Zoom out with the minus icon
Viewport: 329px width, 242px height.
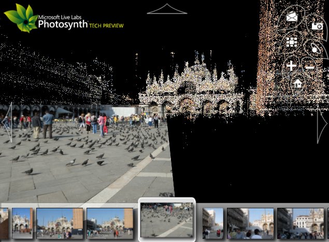[309, 67]
